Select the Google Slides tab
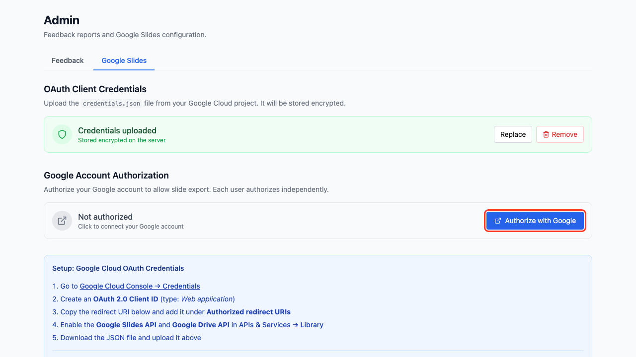The height and width of the screenshot is (357, 636). pos(124,60)
